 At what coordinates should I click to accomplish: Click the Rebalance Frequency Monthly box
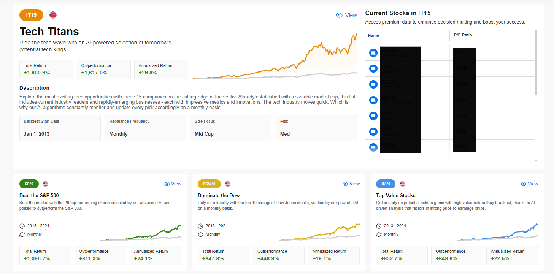coord(145,128)
